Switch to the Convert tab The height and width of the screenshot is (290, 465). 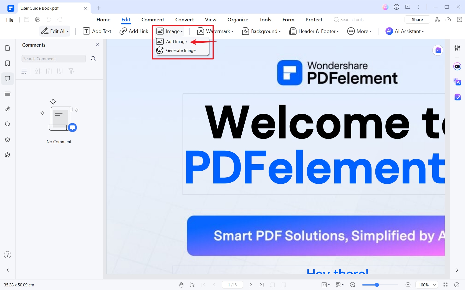185,20
